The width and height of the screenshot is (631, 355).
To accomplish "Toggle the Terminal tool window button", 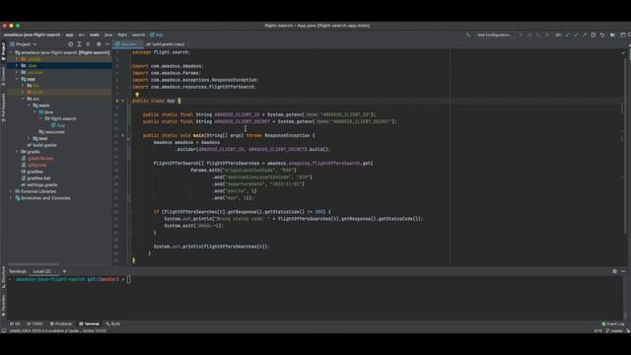I will [89, 323].
